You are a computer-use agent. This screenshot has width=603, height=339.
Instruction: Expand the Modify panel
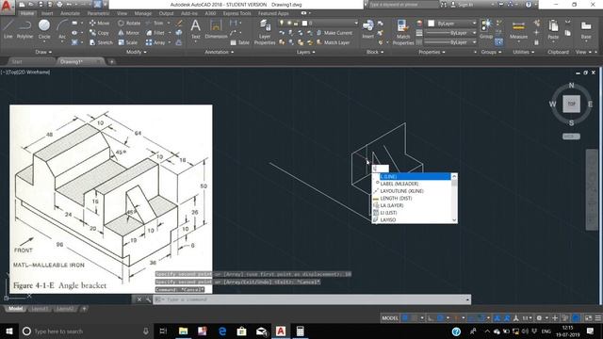(136, 52)
